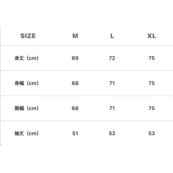Click the 身幅（cm） row label
Screen dimensions: 173x173
click(x=26, y=83)
